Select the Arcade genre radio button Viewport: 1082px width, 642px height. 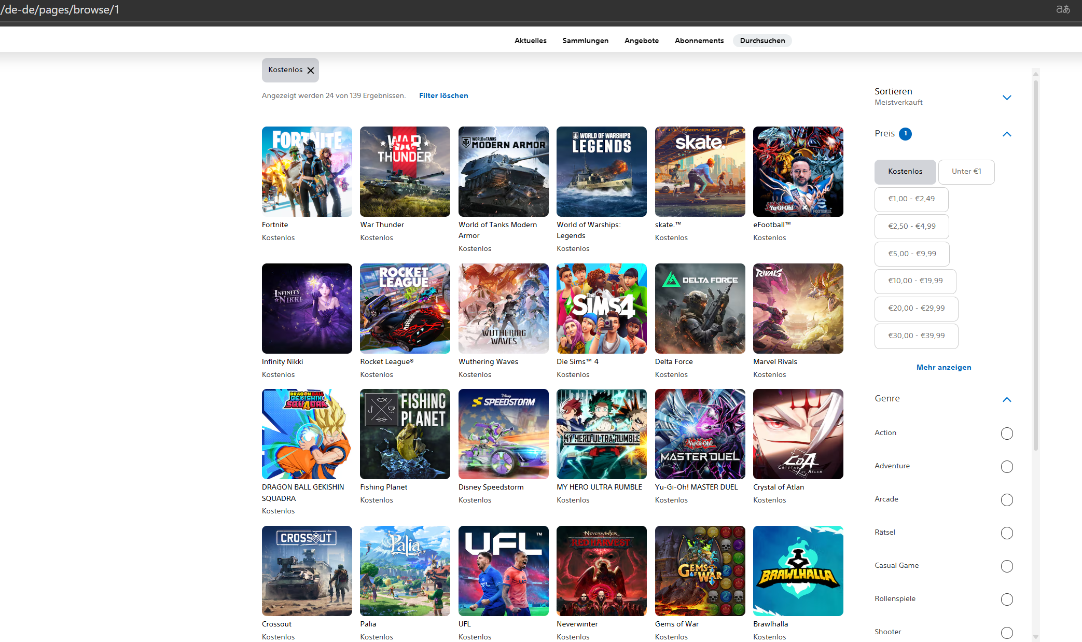[x=1006, y=500]
